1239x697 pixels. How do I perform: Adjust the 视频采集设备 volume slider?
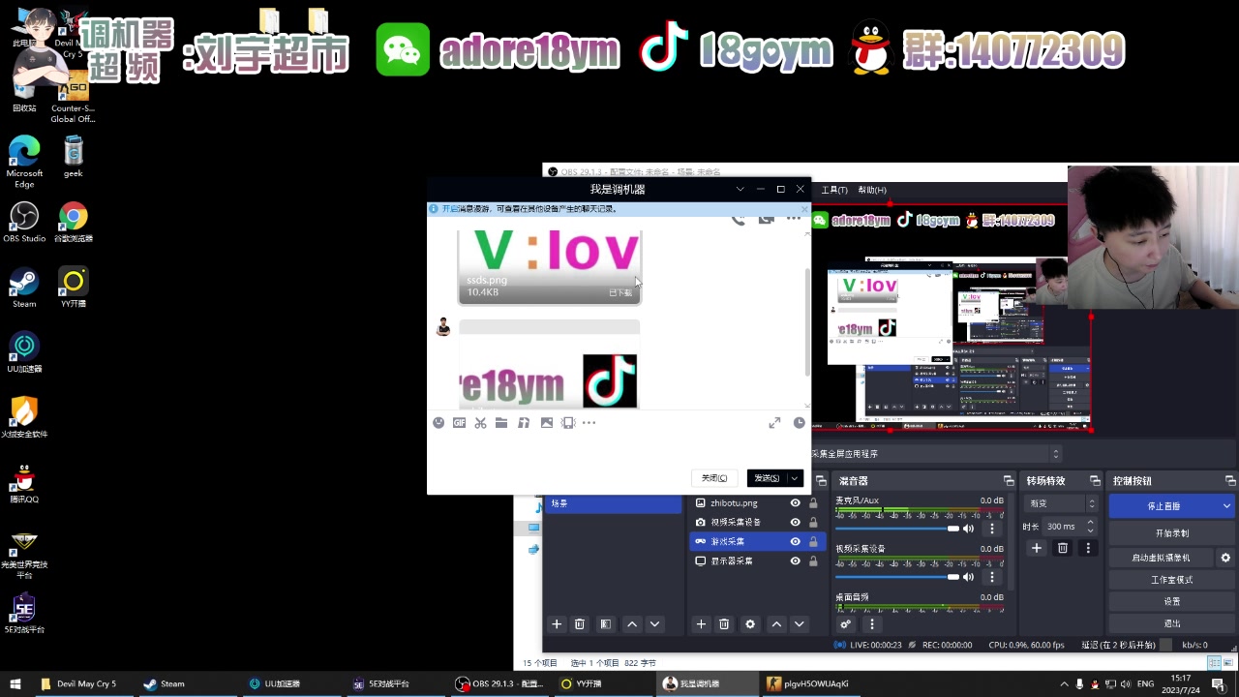[x=897, y=577]
